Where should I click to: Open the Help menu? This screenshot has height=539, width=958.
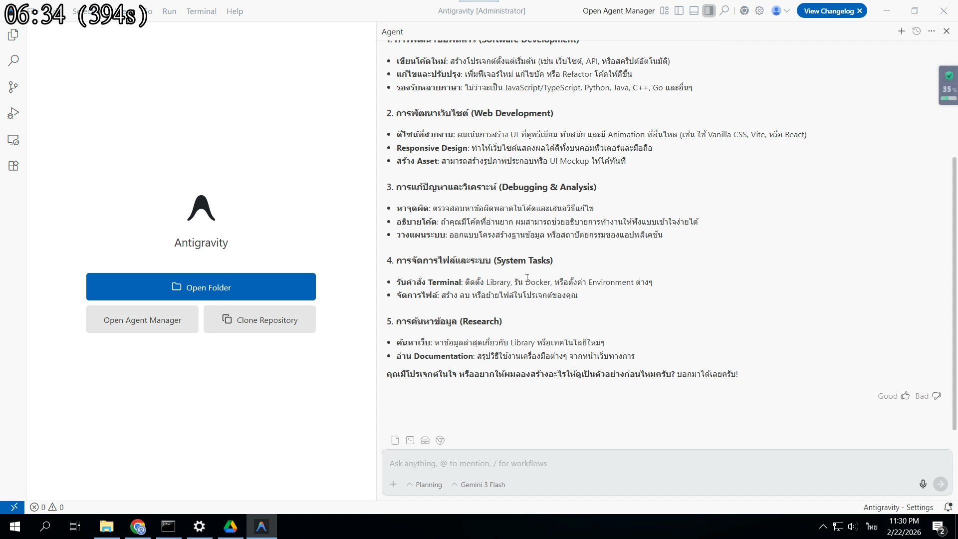pyautogui.click(x=235, y=11)
